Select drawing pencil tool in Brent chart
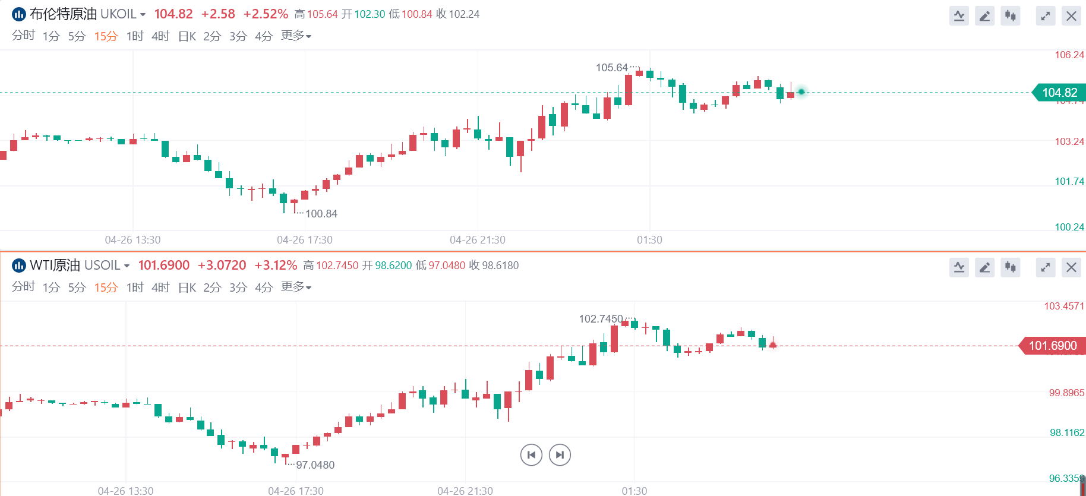Image resolution: width=1086 pixels, height=496 pixels. click(984, 16)
